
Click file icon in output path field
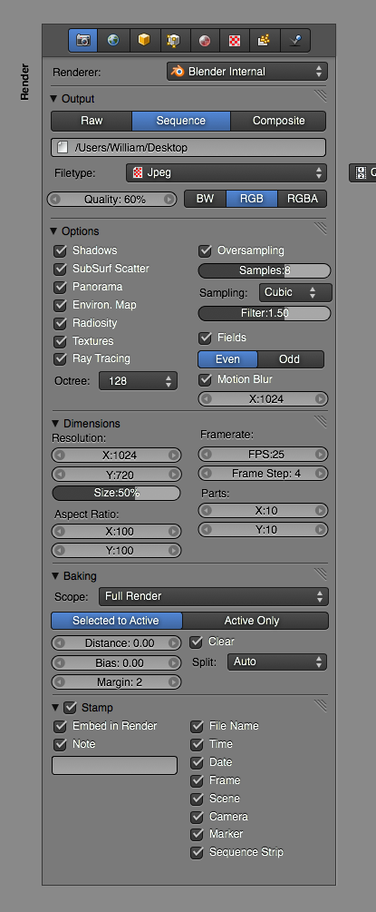pyautogui.click(x=63, y=148)
